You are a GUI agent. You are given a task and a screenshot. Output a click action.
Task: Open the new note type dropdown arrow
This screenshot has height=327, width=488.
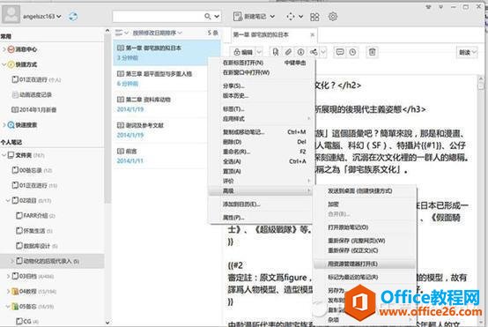[272, 17]
